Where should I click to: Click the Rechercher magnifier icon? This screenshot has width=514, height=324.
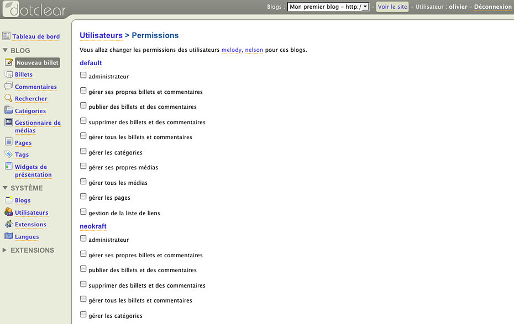point(9,99)
